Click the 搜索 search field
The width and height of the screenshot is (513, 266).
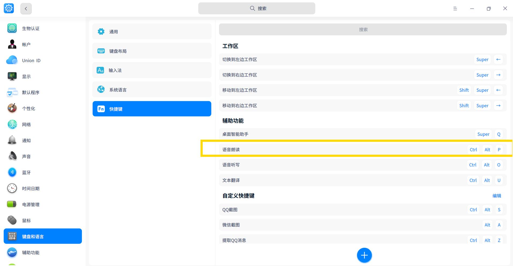tap(256, 8)
